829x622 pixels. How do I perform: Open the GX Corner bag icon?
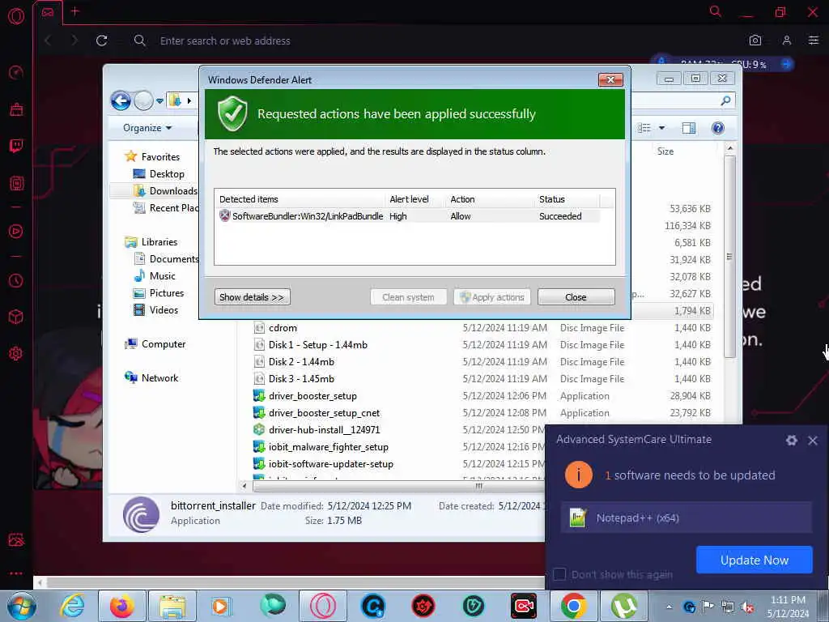16,109
